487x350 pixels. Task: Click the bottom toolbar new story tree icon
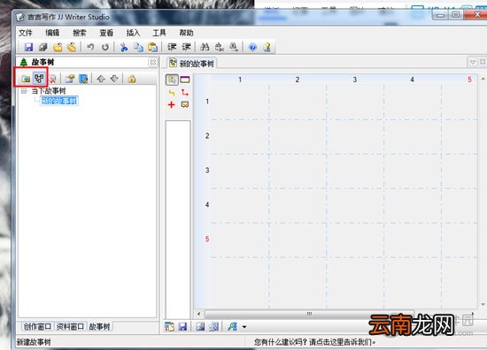click(170, 326)
